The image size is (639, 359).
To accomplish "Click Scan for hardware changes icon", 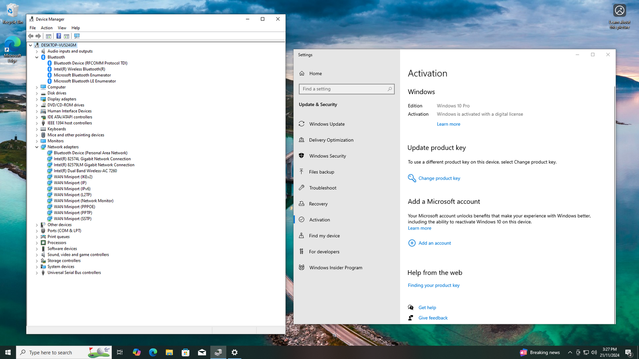I will click(77, 36).
